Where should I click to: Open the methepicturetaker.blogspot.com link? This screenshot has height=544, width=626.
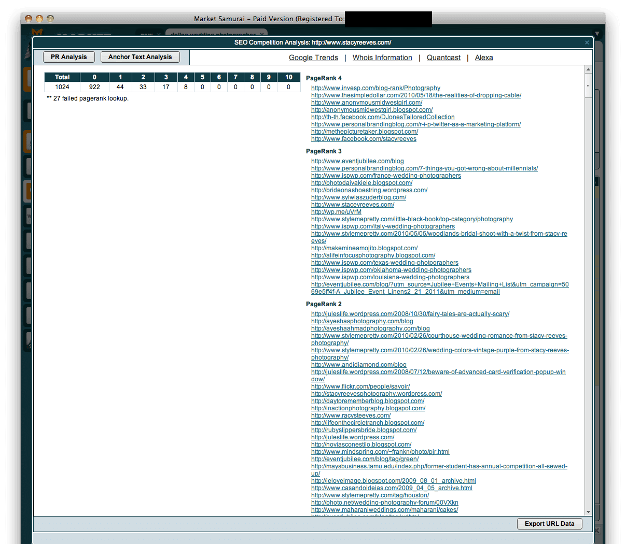[x=365, y=132]
